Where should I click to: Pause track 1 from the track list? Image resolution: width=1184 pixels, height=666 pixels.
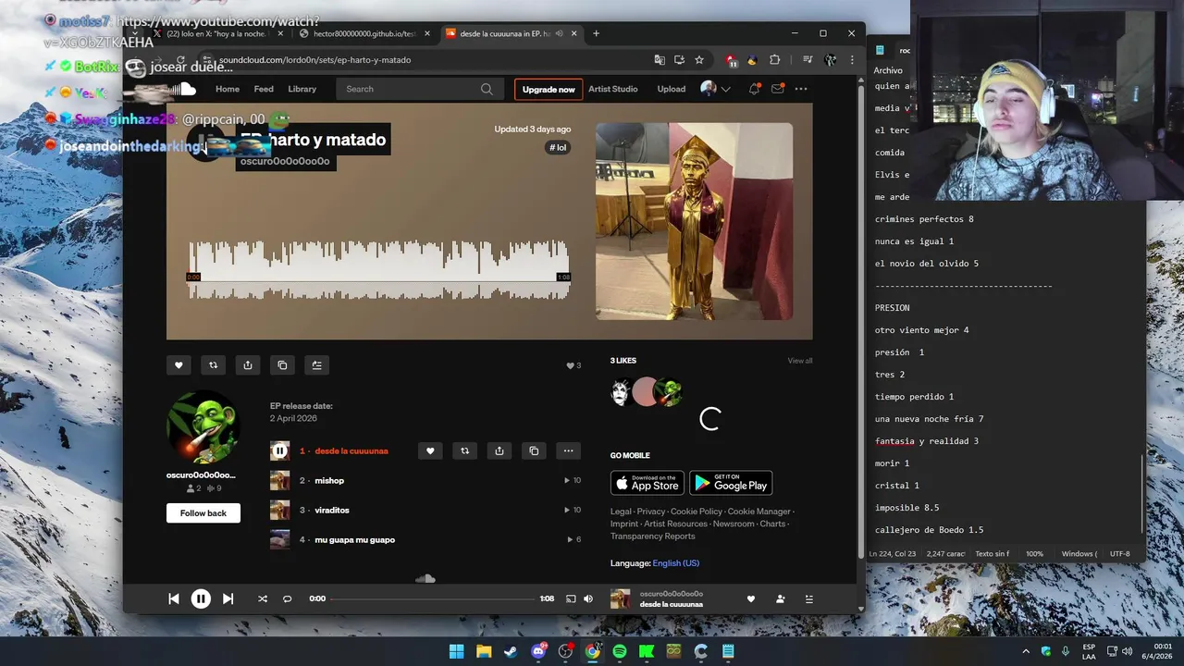click(x=279, y=450)
